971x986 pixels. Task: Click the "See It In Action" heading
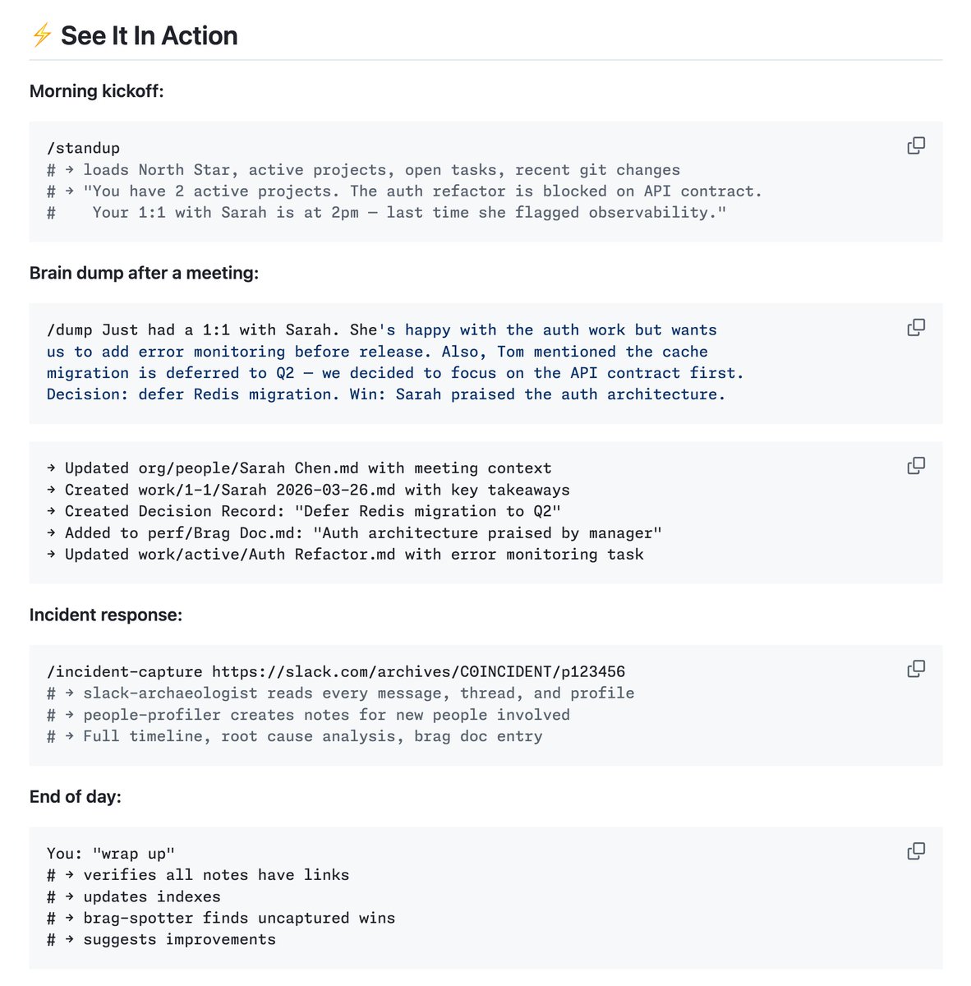[149, 35]
